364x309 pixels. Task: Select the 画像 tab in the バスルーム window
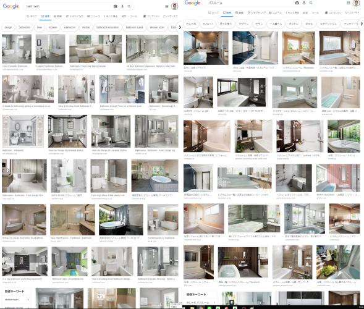tap(227, 12)
